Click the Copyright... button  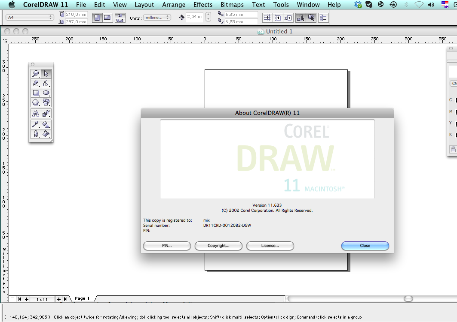tap(218, 246)
